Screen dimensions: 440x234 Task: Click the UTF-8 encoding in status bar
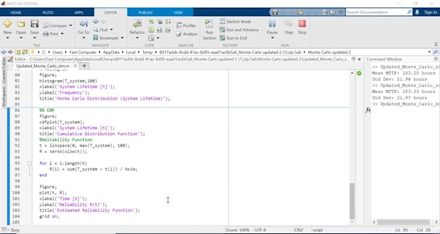coord(260,229)
